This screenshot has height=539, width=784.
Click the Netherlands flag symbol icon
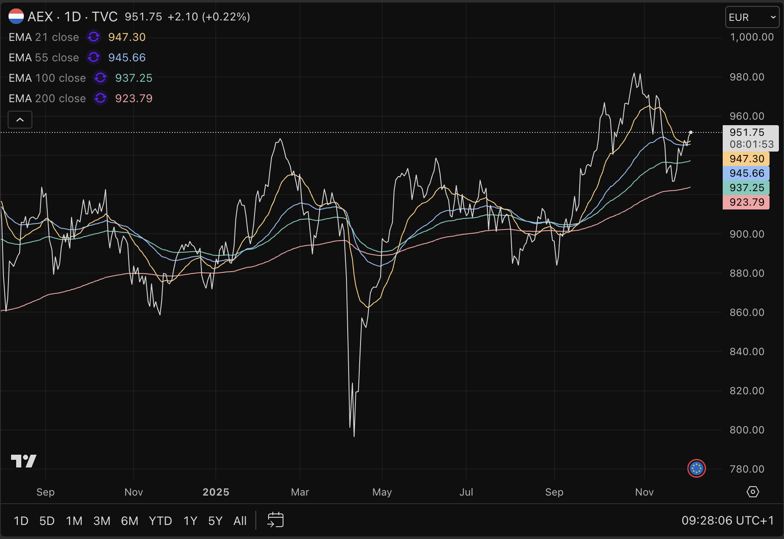[16, 17]
